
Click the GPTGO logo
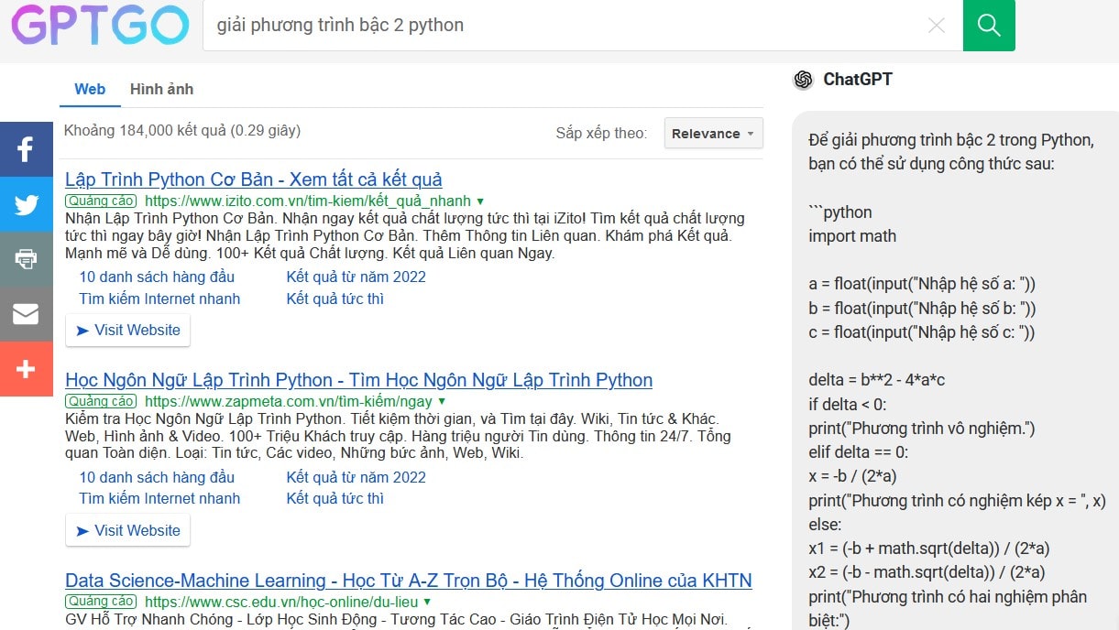click(98, 26)
